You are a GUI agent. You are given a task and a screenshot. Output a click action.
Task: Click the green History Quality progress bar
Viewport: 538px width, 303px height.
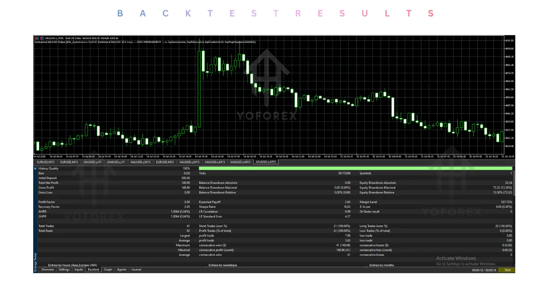click(355, 168)
